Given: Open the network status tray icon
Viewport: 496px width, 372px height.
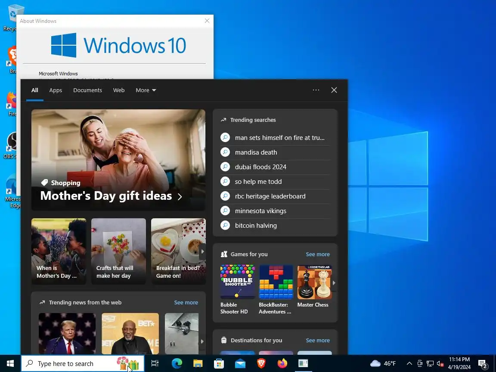Looking at the screenshot, I should [430, 363].
